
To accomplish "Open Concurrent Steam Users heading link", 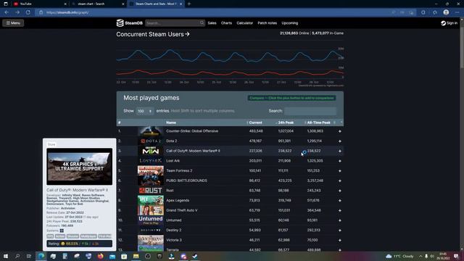I will point(153,34).
